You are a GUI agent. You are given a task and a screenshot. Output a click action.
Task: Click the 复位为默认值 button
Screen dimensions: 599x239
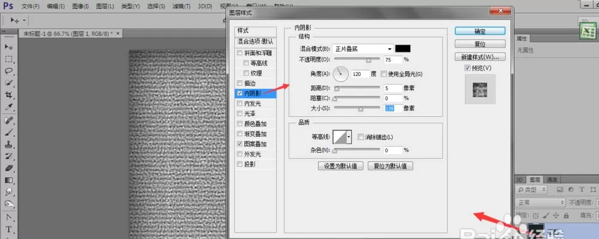(390, 166)
